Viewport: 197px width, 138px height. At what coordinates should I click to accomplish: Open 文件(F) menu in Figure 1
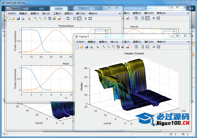[12, 14]
